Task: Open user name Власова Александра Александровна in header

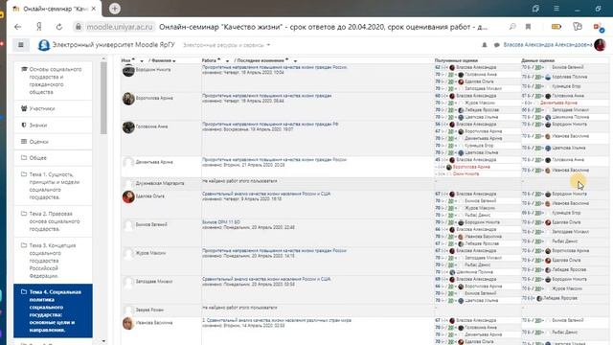Action: (x=547, y=45)
